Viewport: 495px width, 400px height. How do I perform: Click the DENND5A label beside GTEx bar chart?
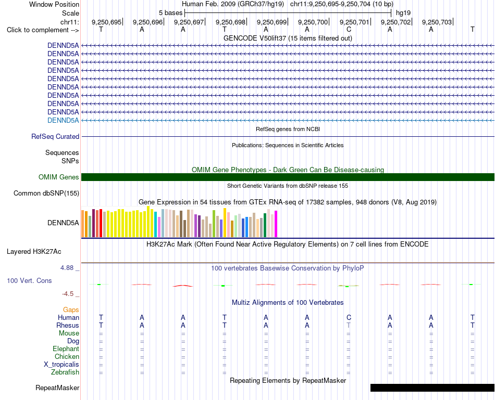[63, 223]
